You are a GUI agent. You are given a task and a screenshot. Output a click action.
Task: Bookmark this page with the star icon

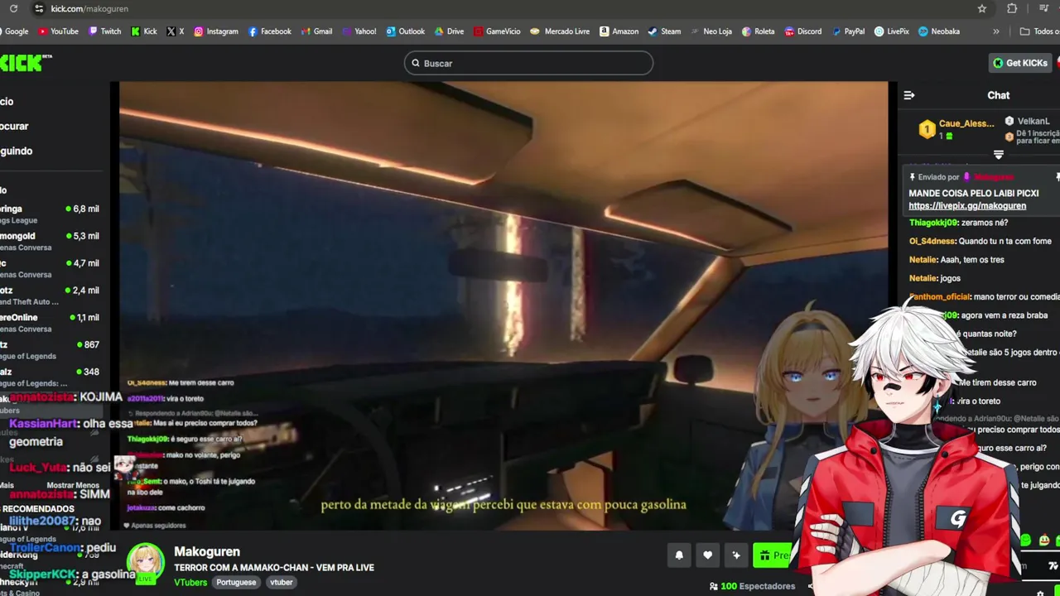982,8
